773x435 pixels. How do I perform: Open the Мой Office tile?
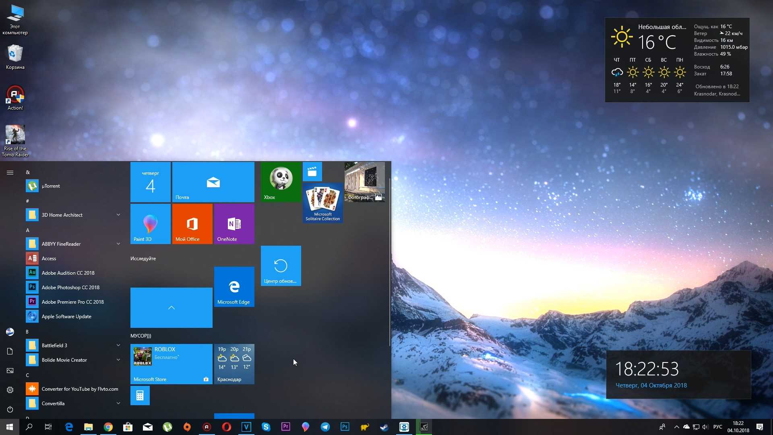click(x=192, y=224)
